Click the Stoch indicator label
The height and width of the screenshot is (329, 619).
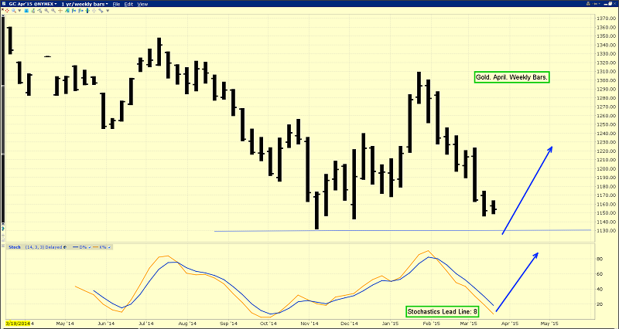pyautogui.click(x=15, y=247)
